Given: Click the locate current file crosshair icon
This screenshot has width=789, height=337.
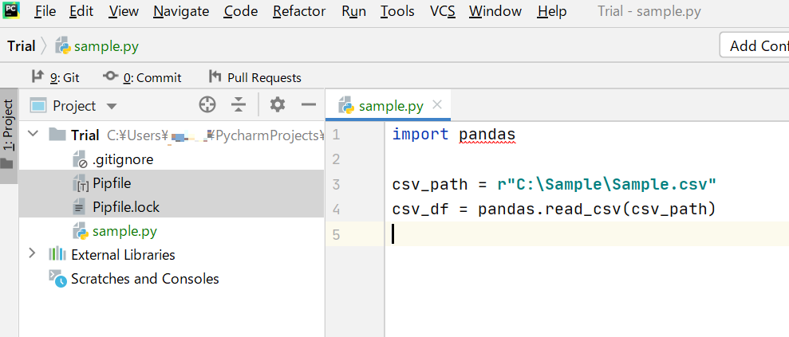Looking at the screenshot, I should [x=207, y=105].
